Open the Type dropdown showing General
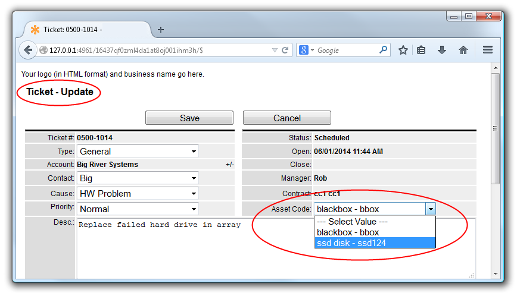The width and height of the screenshot is (517, 293). point(138,152)
